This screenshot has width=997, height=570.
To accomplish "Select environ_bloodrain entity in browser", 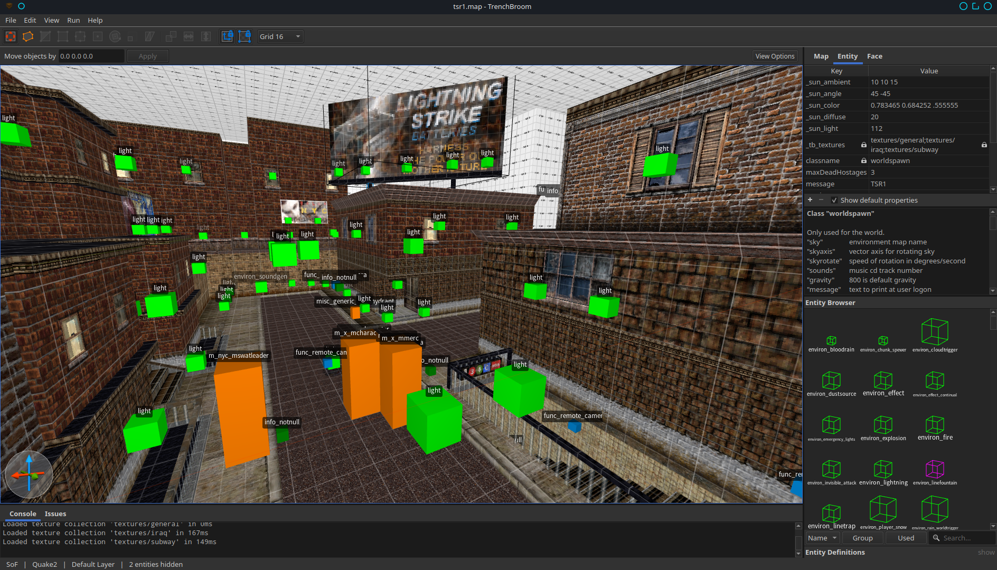I will (831, 344).
